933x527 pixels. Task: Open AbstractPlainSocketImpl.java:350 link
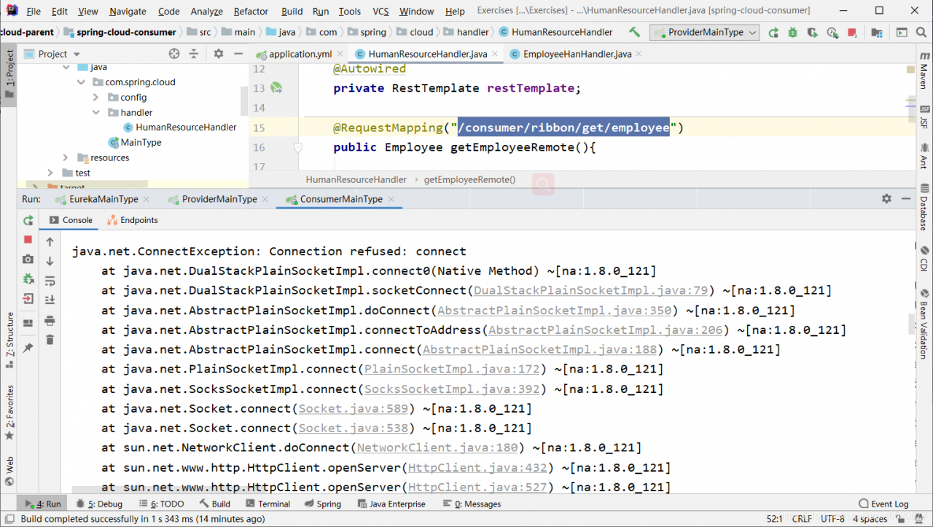[x=555, y=311]
